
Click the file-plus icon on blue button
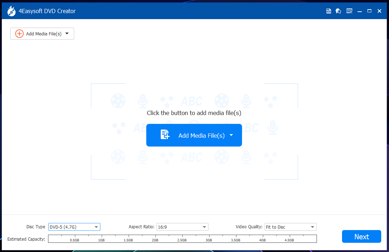pyautogui.click(x=165, y=134)
